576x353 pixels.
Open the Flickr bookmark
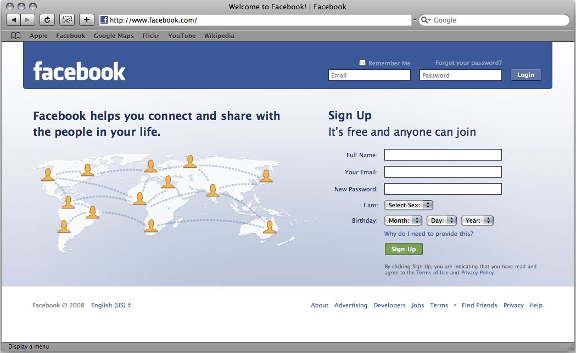coord(151,36)
